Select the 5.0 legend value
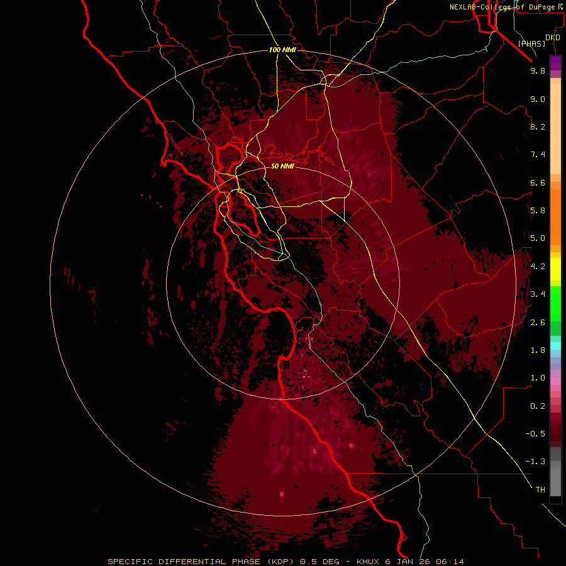 click(x=538, y=238)
